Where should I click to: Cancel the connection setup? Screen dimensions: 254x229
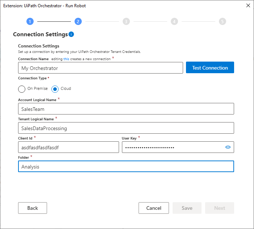pos(154,208)
